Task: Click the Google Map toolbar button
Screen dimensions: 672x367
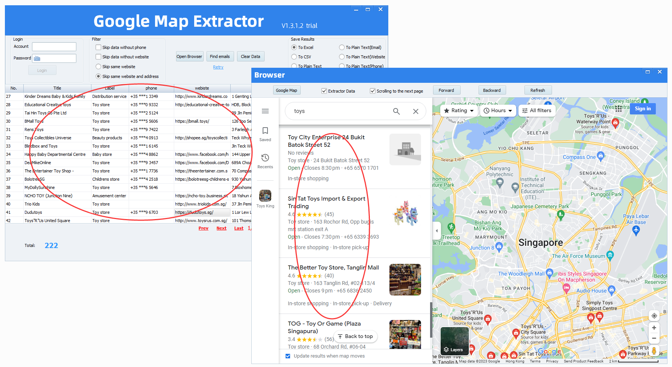Action: point(286,90)
